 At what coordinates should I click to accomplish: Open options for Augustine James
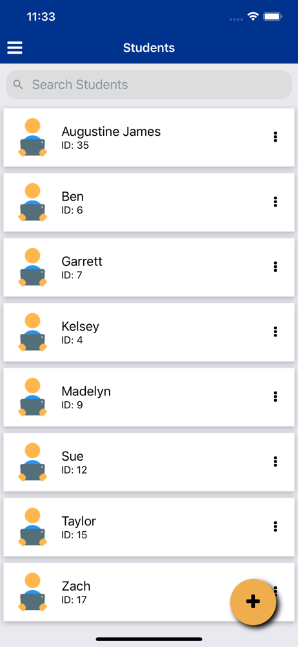[275, 137]
